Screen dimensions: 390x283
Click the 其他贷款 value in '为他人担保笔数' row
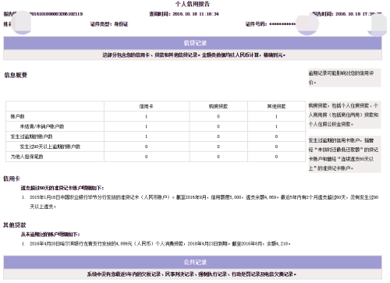[x=276, y=157]
